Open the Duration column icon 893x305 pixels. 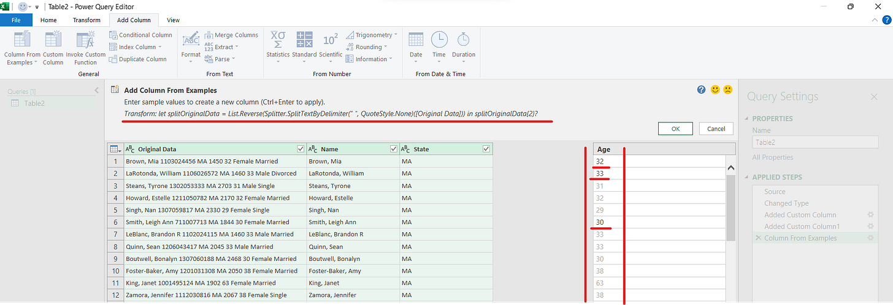point(464,39)
